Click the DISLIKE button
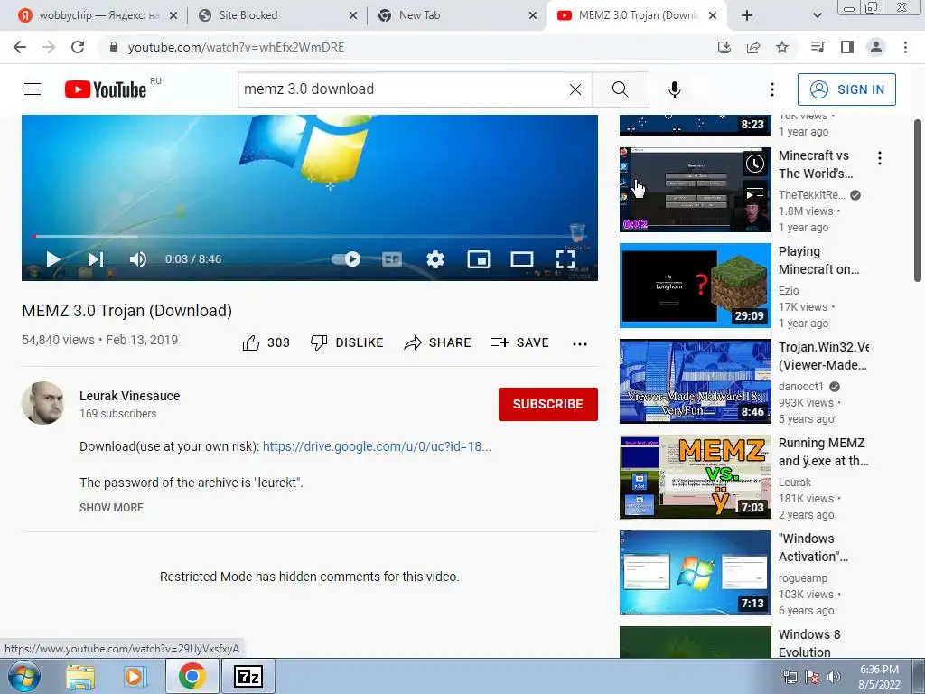Viewport: 925px width, 694px height. pyautogui.click(x=347, y=342)
